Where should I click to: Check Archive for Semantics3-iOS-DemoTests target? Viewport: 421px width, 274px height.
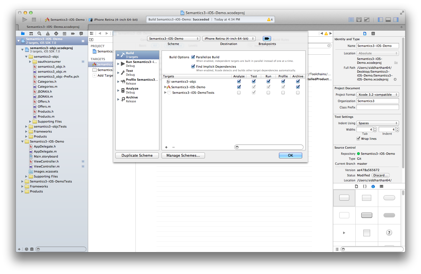tap(298, 93)
